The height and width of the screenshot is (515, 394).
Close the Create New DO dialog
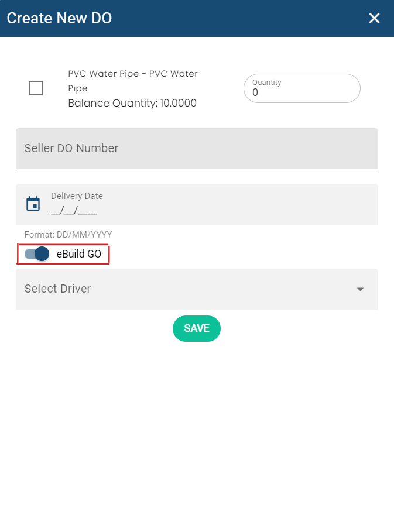[374, 18]
